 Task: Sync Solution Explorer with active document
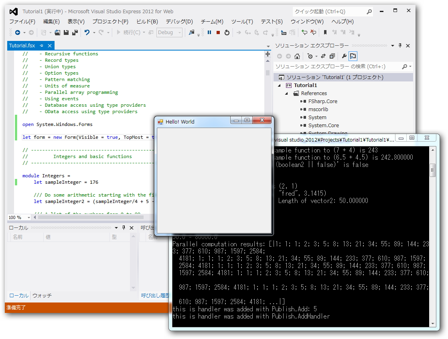[x=323, y=56]
